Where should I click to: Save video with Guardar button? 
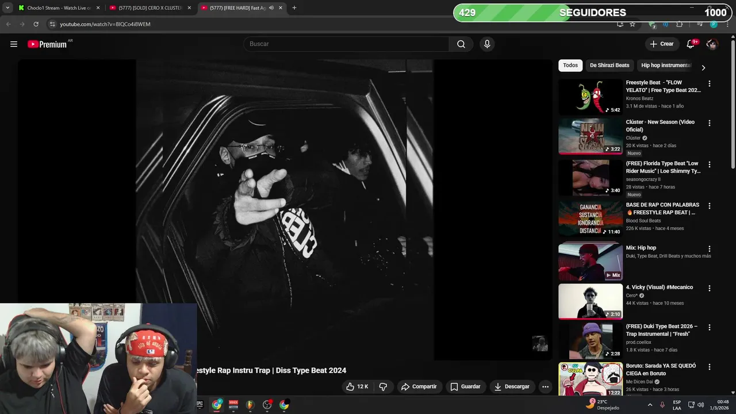465,386
